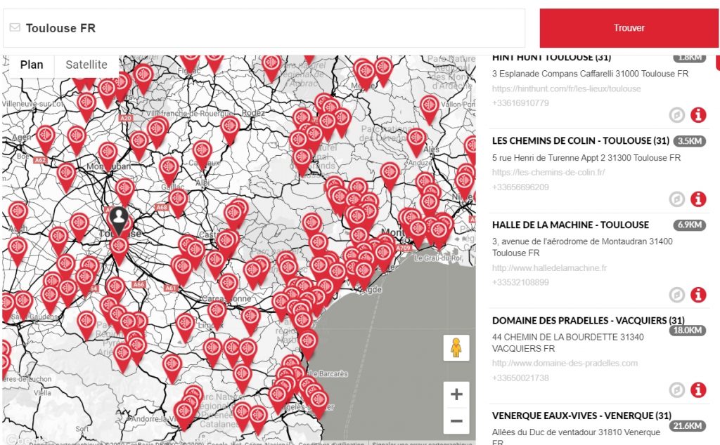
Task: Click the black user location marker at Toulouse
Action: (x=119, y=221)
